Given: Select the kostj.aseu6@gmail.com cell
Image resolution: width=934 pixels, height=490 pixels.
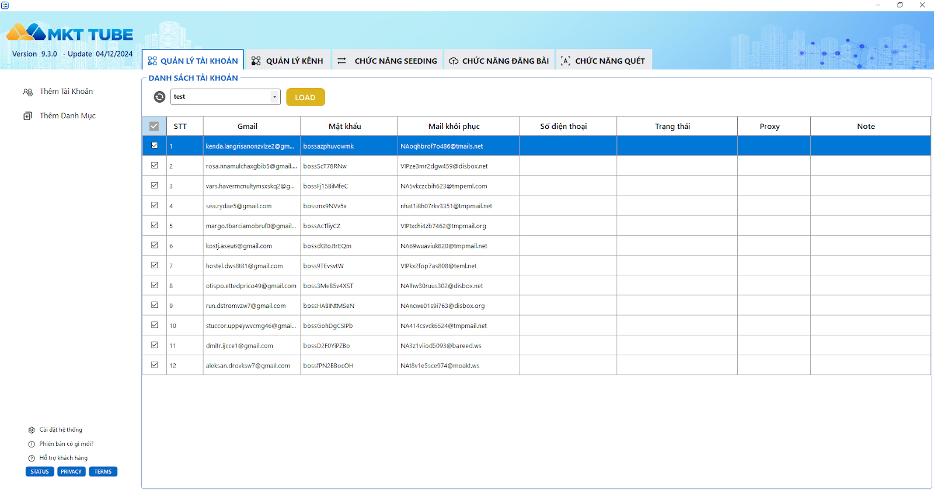Looking at the screenshot, I should click(x=252, y=246).
